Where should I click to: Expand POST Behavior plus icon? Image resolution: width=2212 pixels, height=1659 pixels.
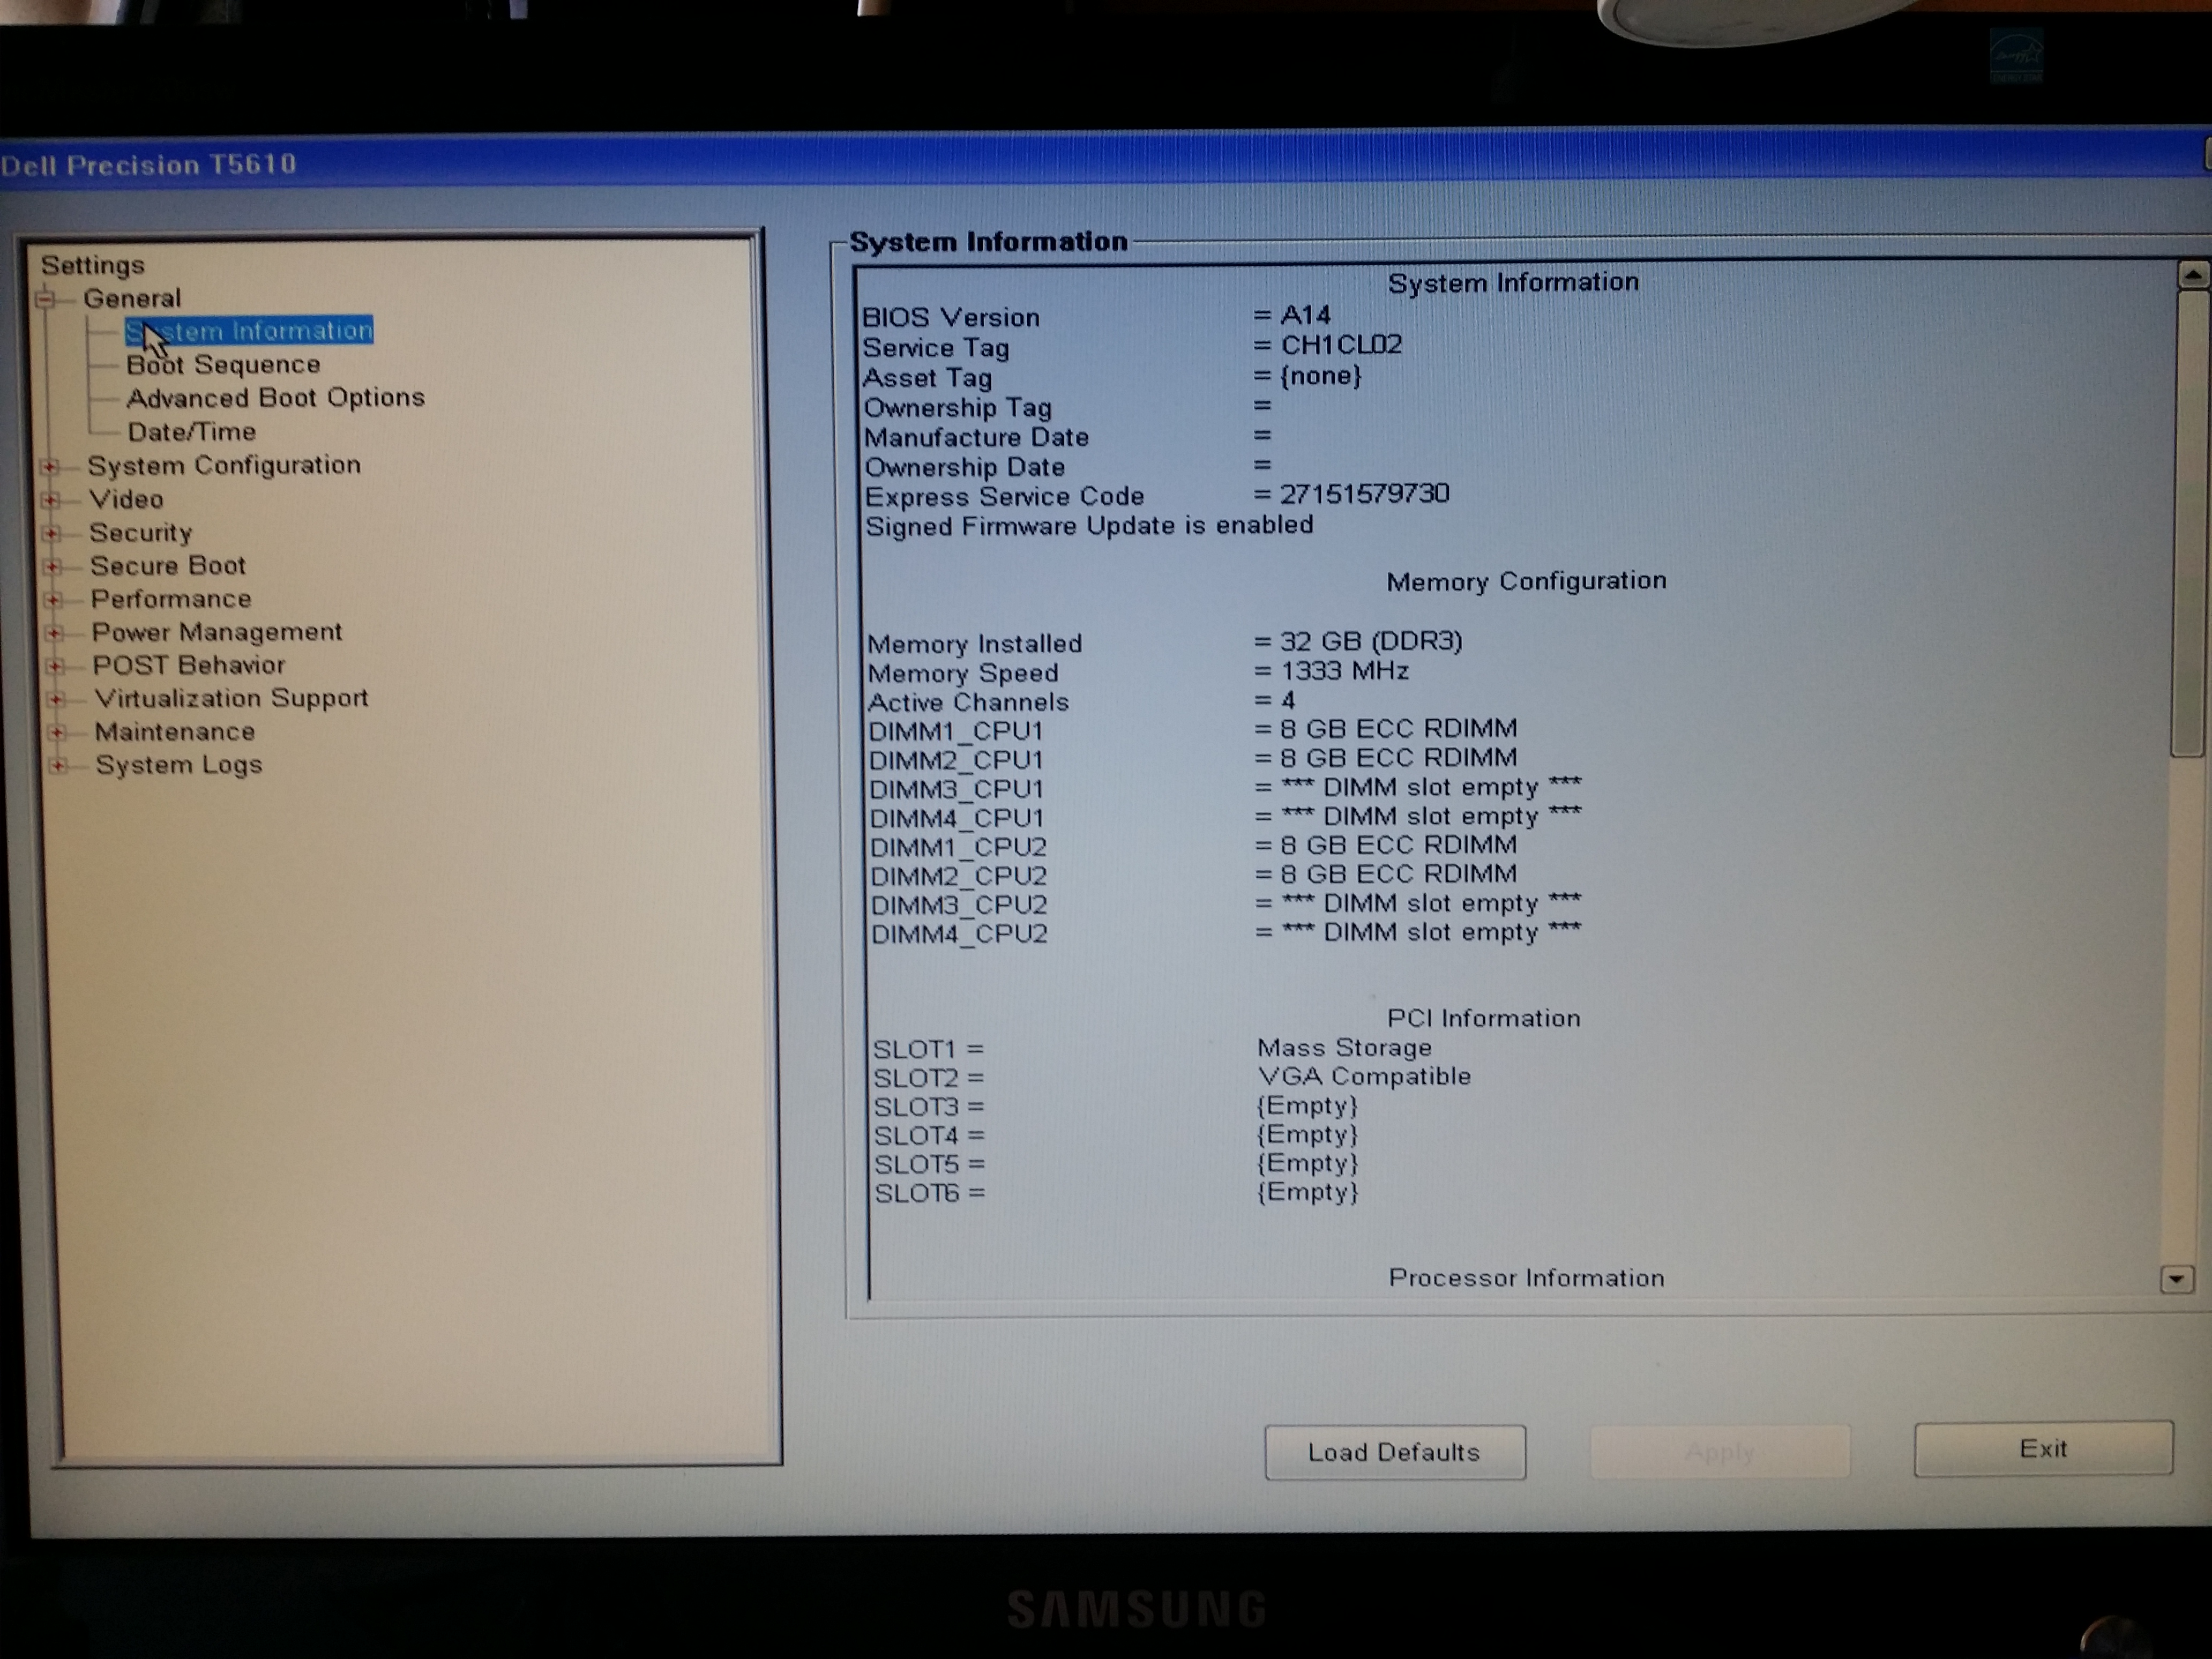point(56,666)
